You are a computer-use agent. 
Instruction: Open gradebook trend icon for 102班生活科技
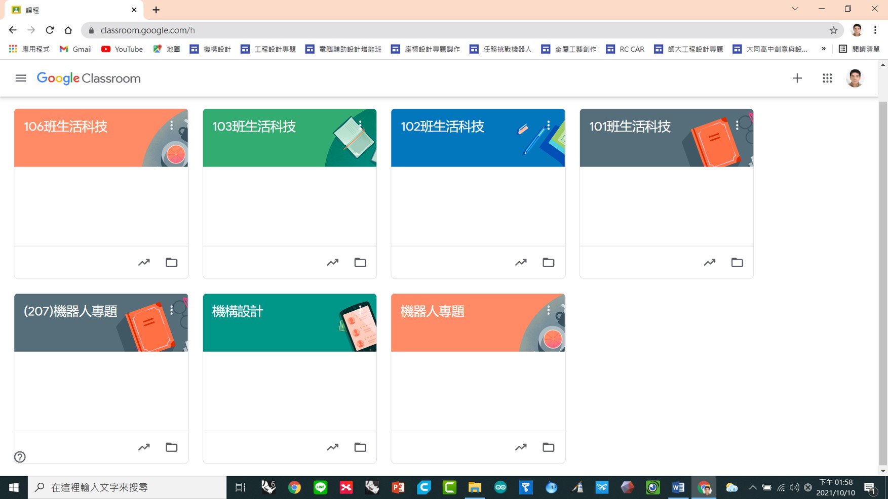521,262
